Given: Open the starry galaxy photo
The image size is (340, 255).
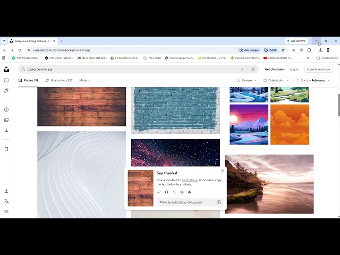Looking at the screenshot, I should [x=175, y=152].
